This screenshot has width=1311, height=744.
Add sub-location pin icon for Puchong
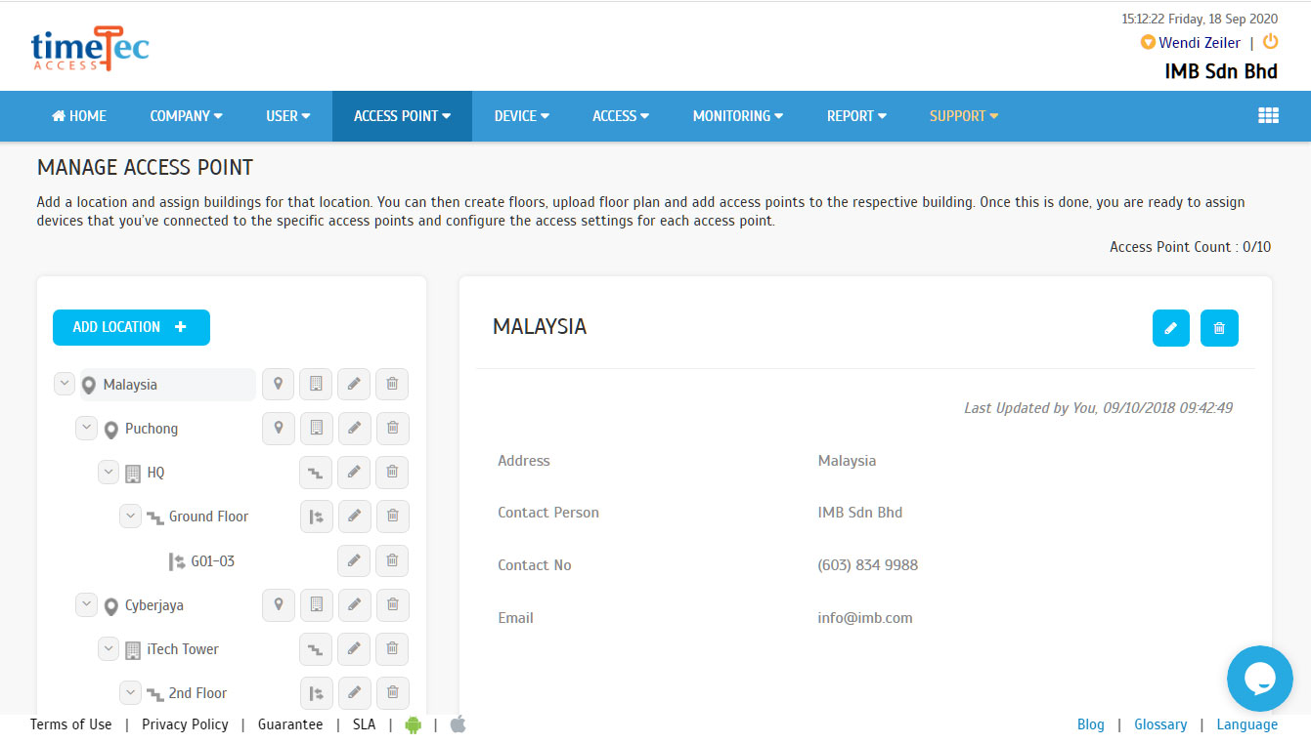click(279, 429)
